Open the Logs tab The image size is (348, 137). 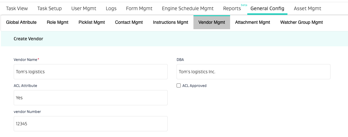[x=111, y=9]
